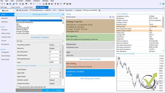Screen dimensions: 165x93
Task: Open Balance Chart in the sidebar
Action: pos(6,33)
